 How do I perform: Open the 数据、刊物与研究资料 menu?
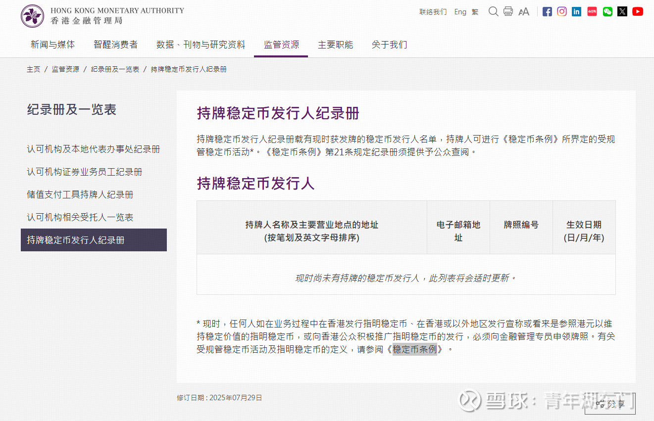[x=201, y=45]
